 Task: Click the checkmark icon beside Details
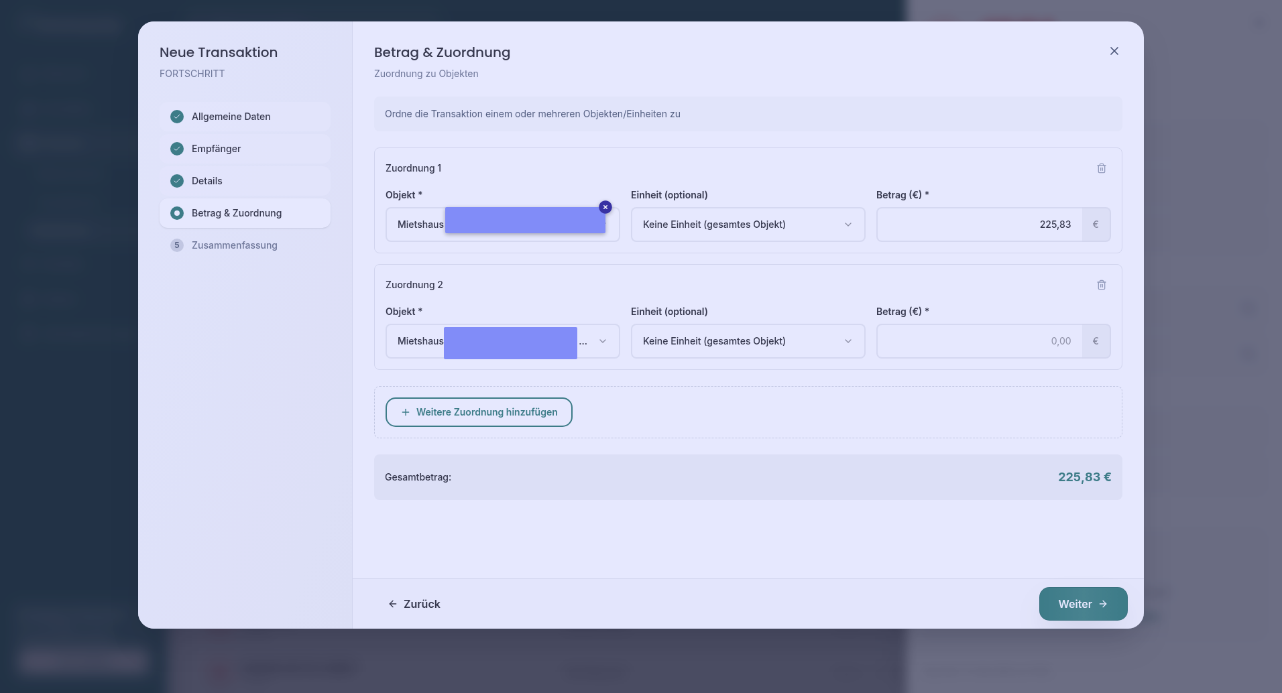pyautogui.click(x=177, y=181)
